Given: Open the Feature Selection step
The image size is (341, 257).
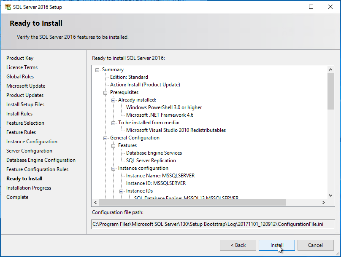Looking at the screenshot, I should pyautogui.click(x=25, y=123).
